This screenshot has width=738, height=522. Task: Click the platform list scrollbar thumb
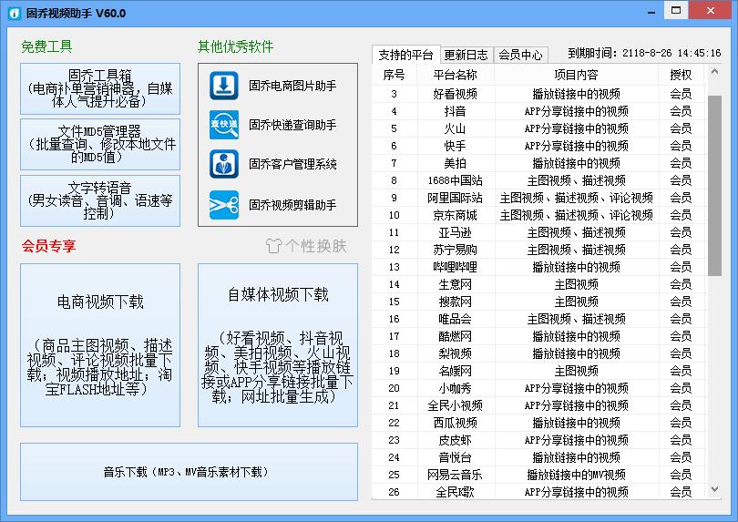pyautogui.click(x=714, y=186)
